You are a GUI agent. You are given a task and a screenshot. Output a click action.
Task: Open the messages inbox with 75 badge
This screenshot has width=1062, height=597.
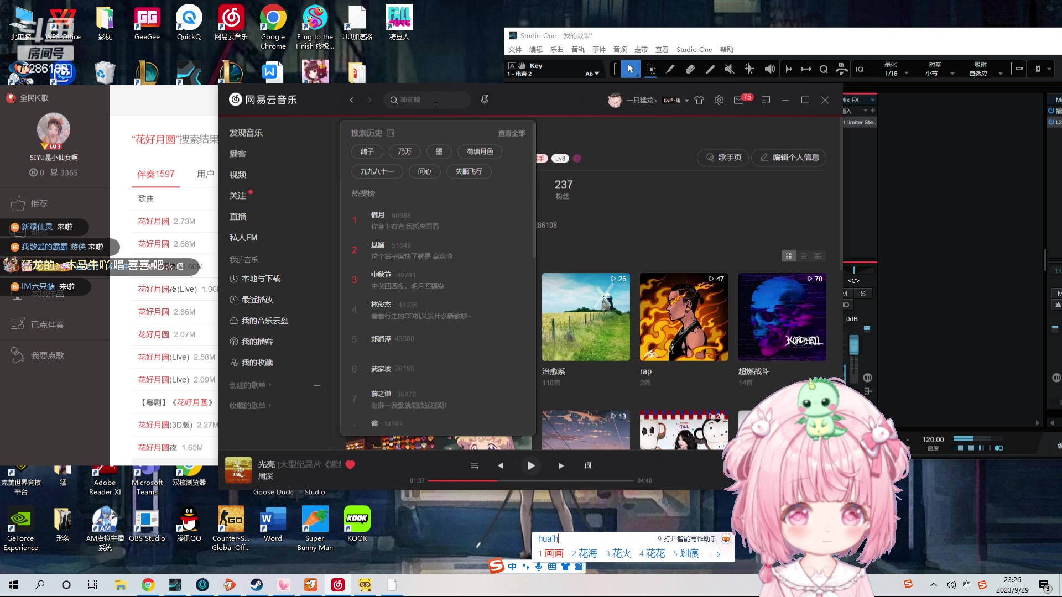(739, 100)
